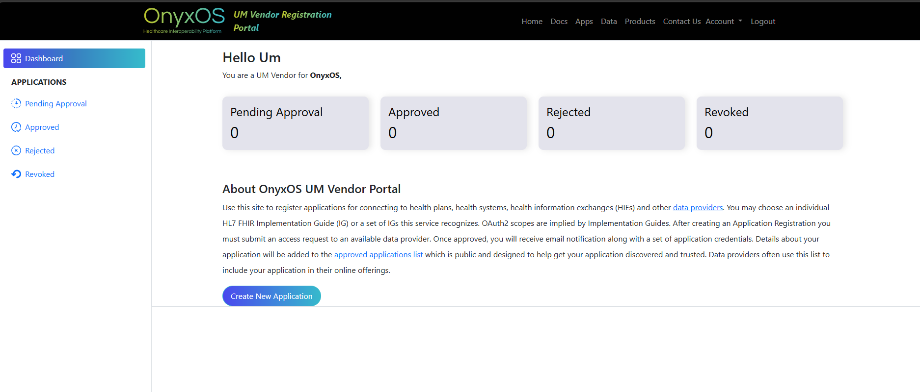Screen dimensions: 920x392
Task: Open the Dashboard sidebar item
Action: [74, 58]
